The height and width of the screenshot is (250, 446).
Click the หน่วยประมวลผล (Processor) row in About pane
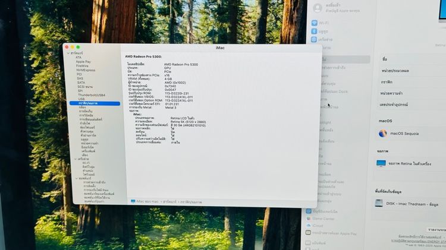coord(413,71)
